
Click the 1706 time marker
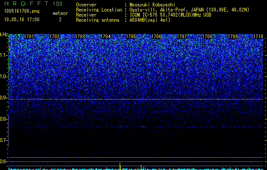coord(156,37)
